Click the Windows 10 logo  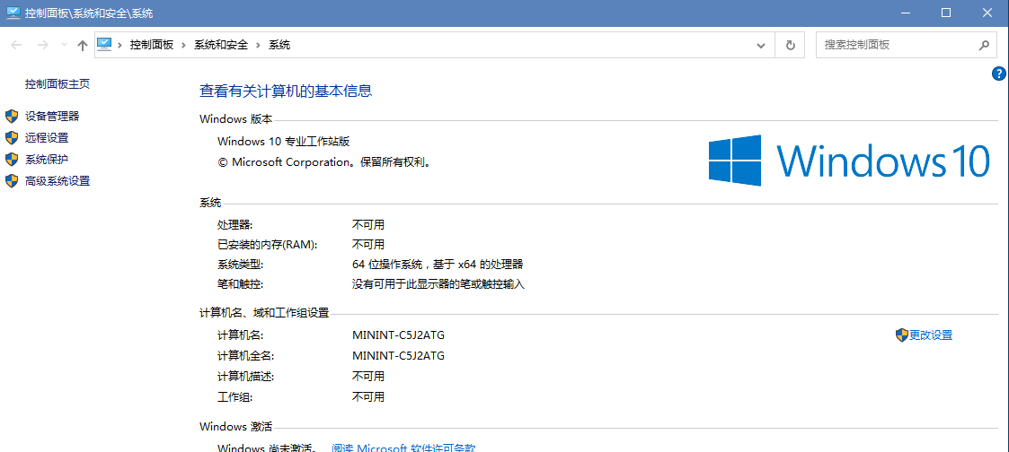click(x=849, y=161)
